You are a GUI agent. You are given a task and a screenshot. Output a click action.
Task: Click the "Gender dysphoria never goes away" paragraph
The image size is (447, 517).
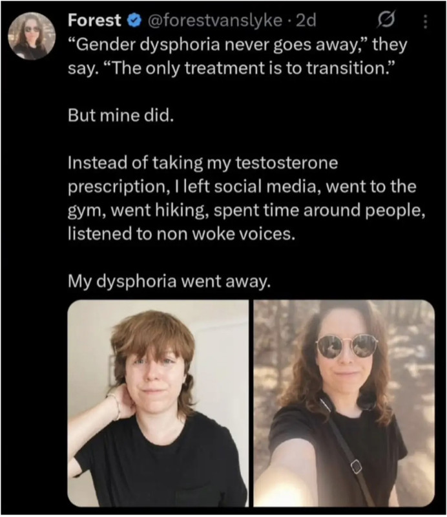click(237, 56)
